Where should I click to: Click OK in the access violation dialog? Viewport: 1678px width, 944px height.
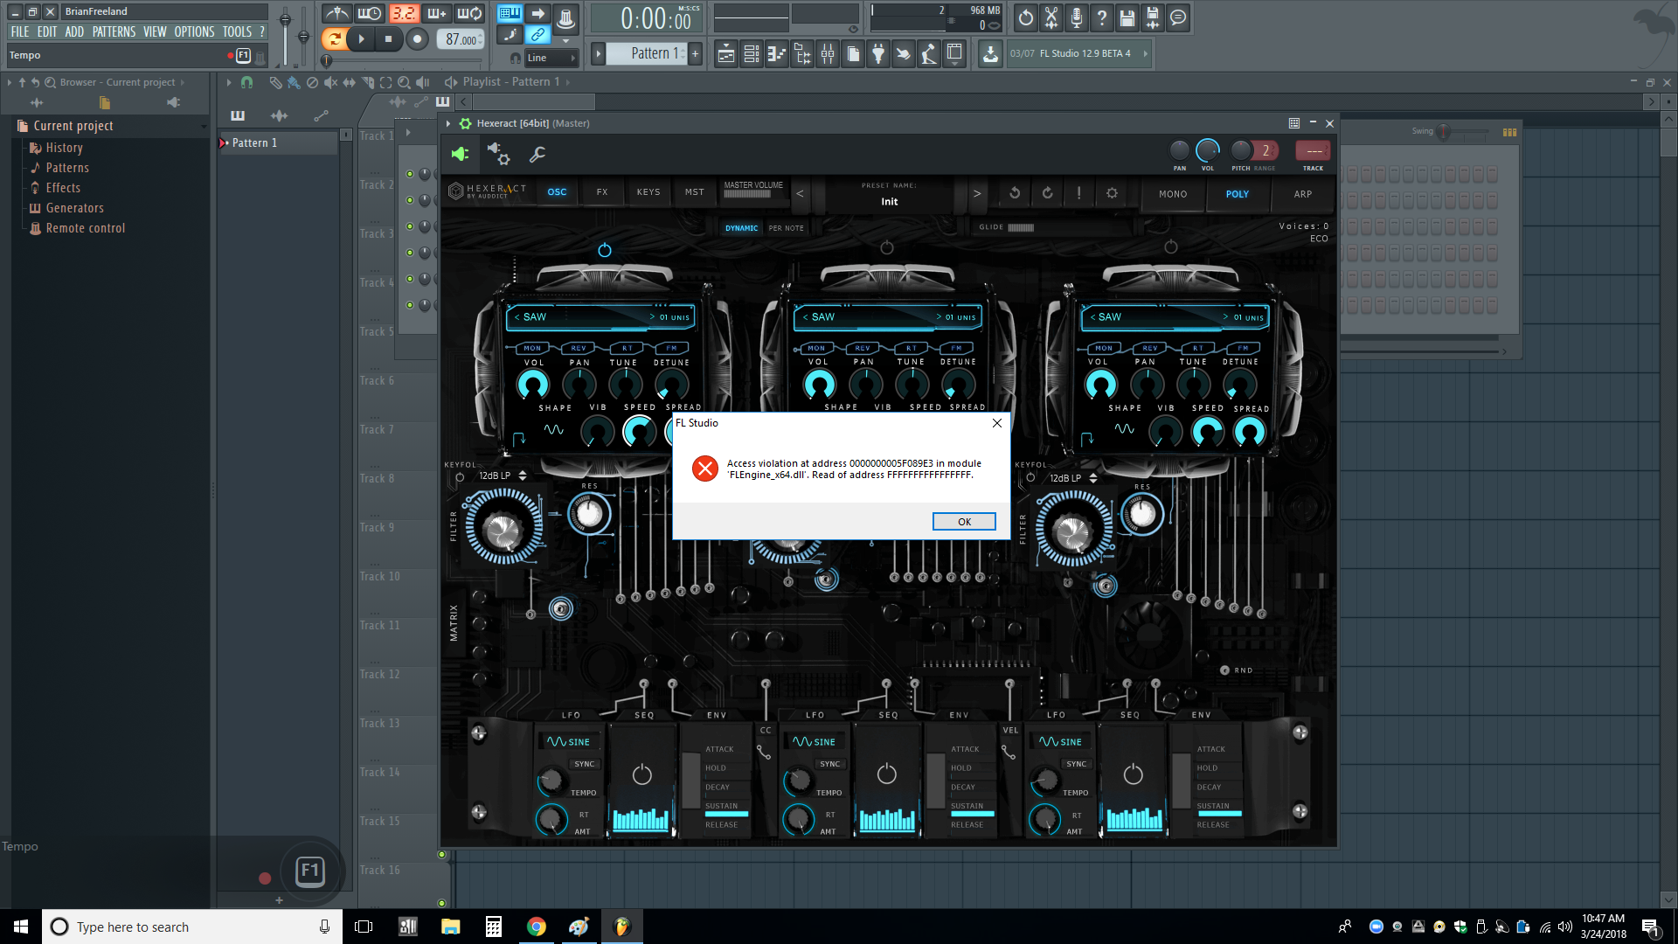pos(963,522)
